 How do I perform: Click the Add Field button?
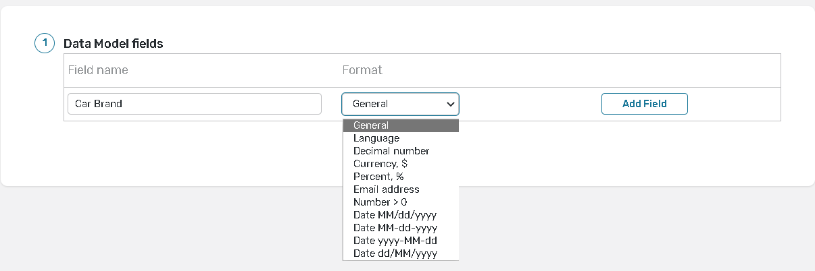[x=644, y=104]
